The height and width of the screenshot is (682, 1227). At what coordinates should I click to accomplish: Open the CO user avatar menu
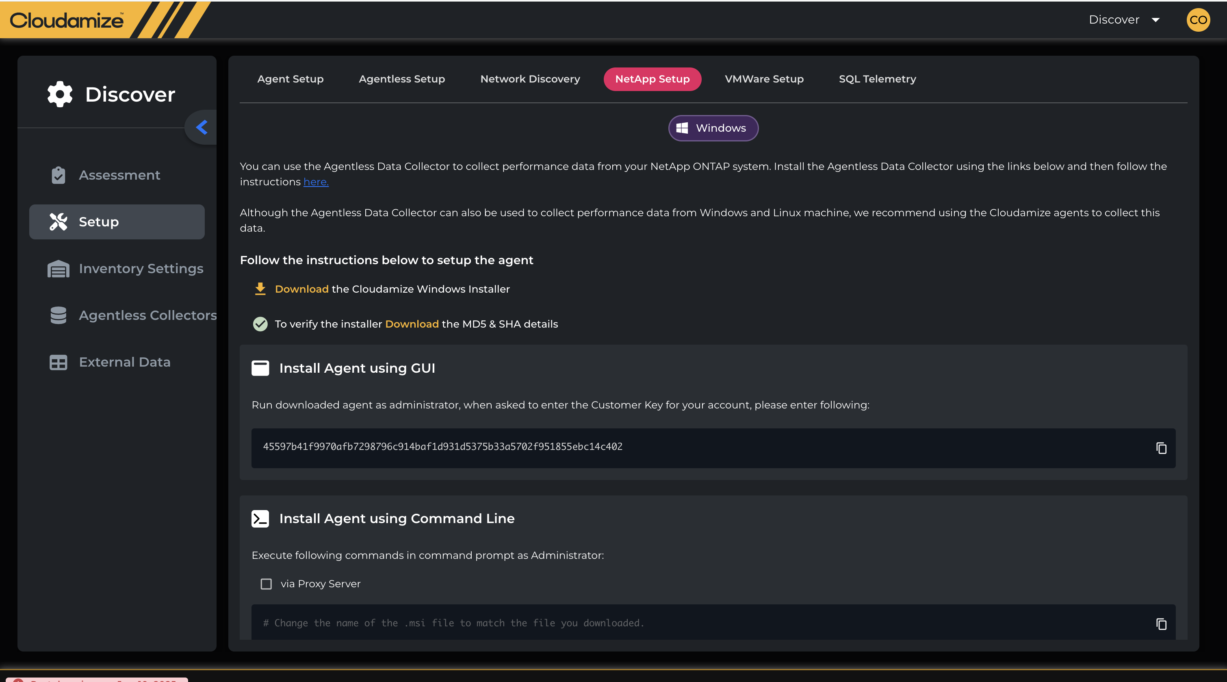click(1198, 20)
